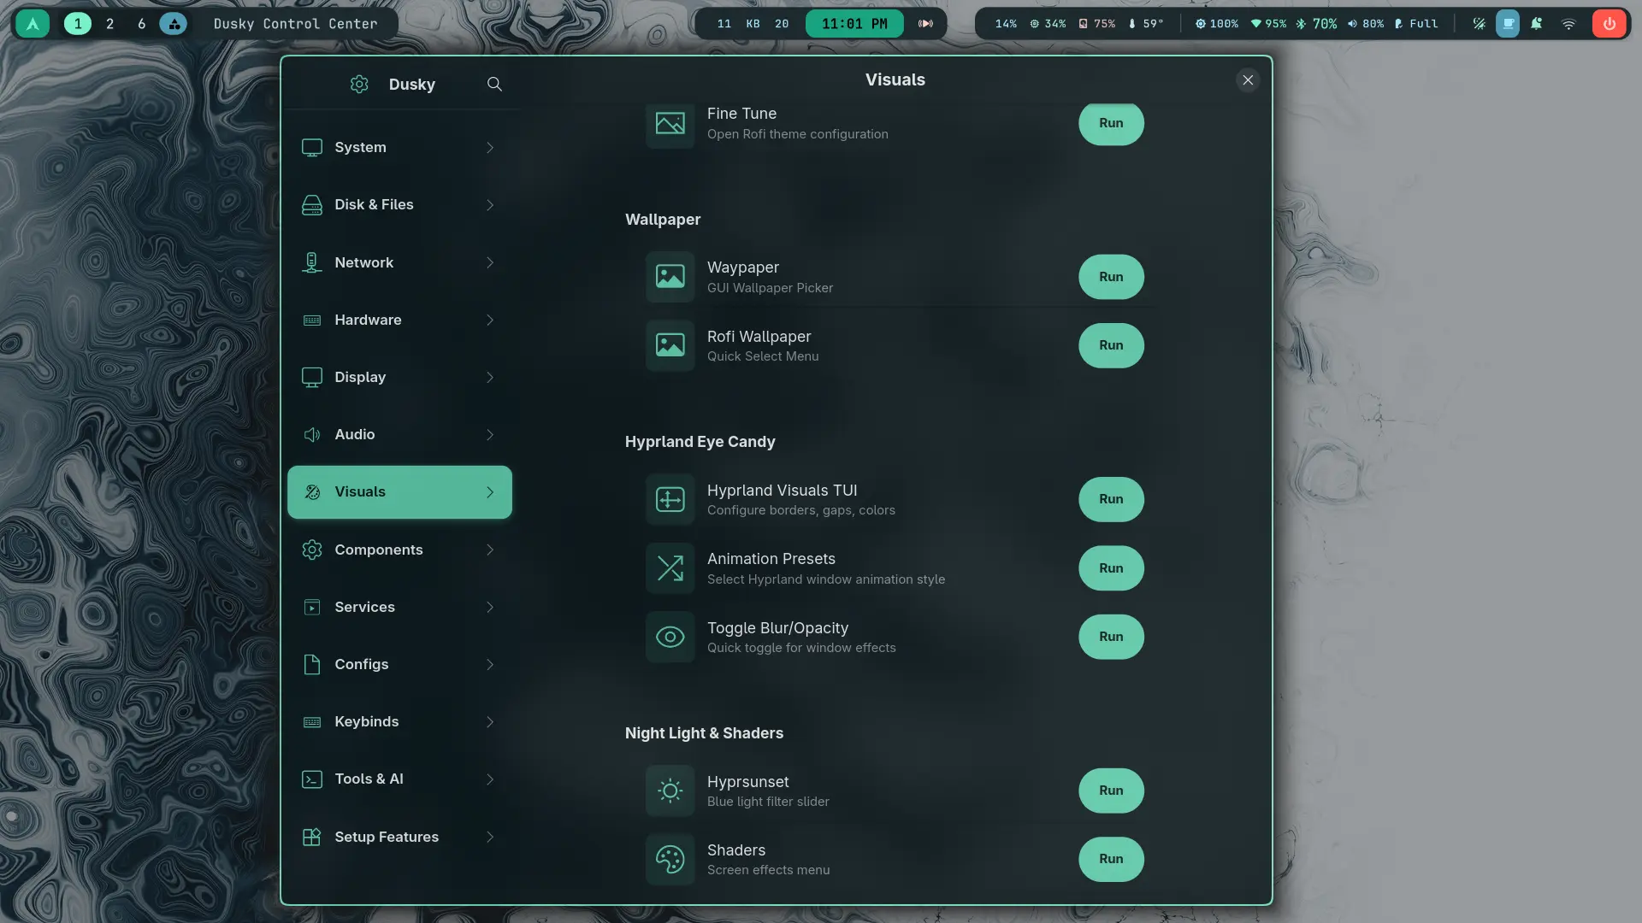Click the Hyprsunset sun icon

670,791
